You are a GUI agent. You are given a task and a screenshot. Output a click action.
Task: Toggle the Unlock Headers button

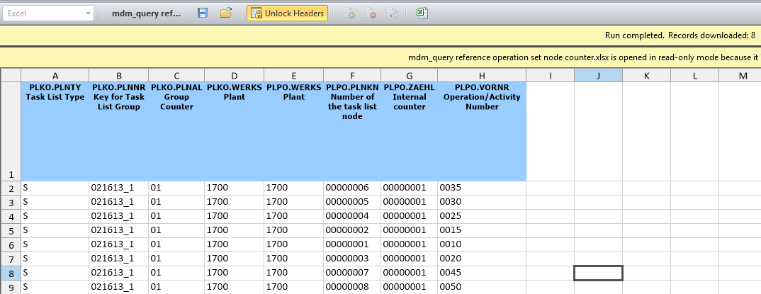tap(287, 13)
